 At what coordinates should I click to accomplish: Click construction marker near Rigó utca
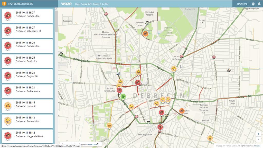(x=210, y=138)
